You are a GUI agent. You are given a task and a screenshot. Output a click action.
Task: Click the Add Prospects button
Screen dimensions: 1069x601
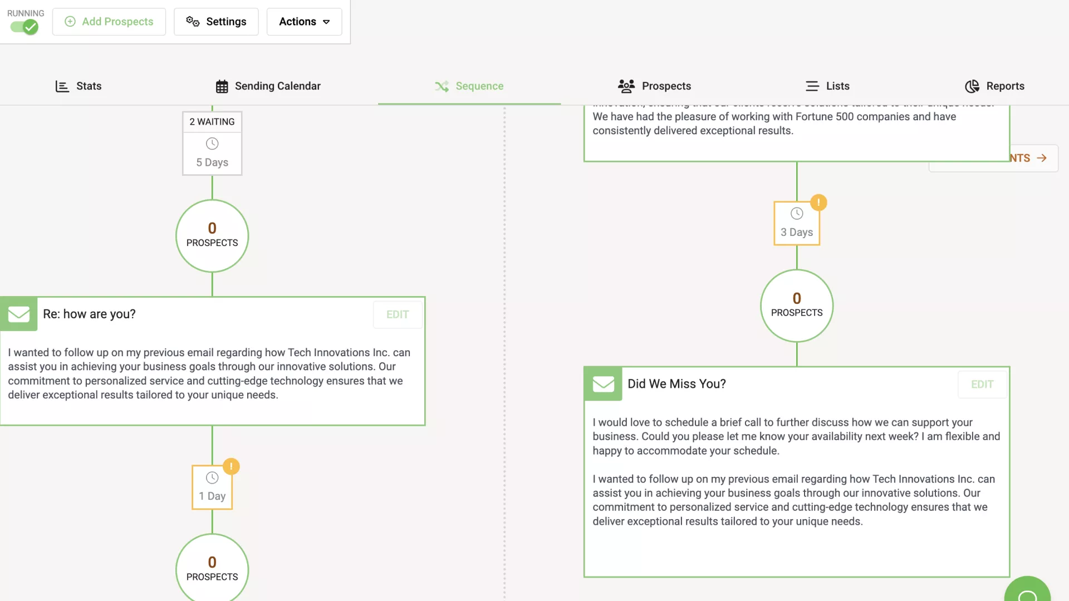pos(109,22)
